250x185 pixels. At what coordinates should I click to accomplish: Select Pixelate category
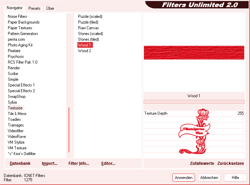(x=14, y=51)
